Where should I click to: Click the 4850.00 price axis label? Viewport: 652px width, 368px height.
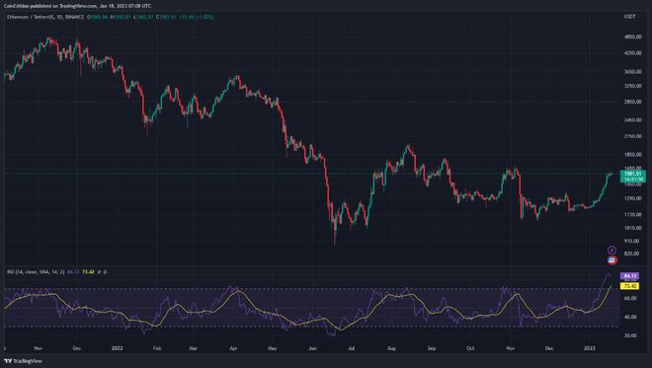click(x=632, y=37)
